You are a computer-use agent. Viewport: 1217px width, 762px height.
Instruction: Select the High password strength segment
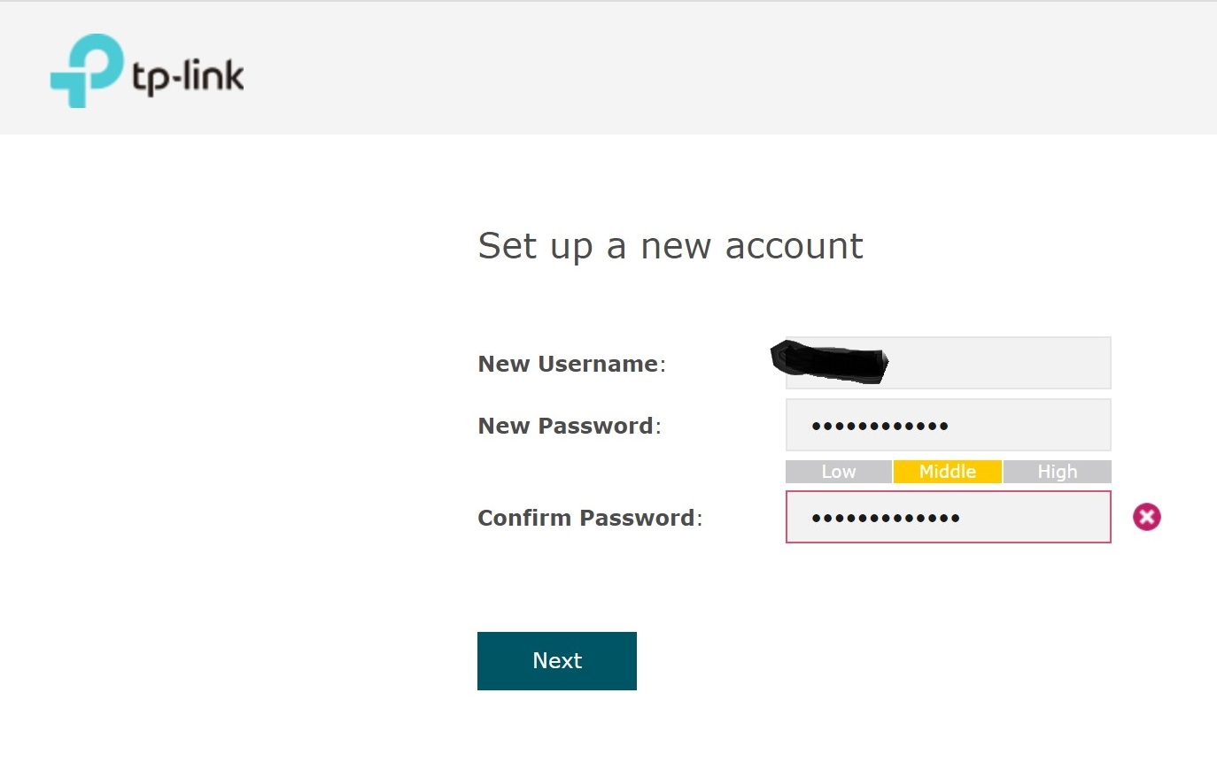1057,472
